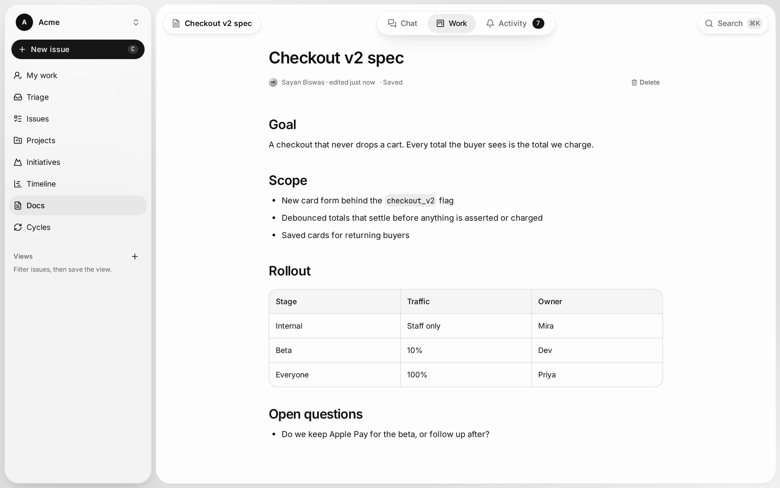Click the Issues list icon
The width and height of the screenshot is (780, 488).
pyautogui.click(x=18, y=119)
